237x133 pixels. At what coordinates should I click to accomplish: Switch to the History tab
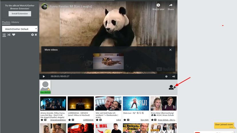[x=15, y=22]
